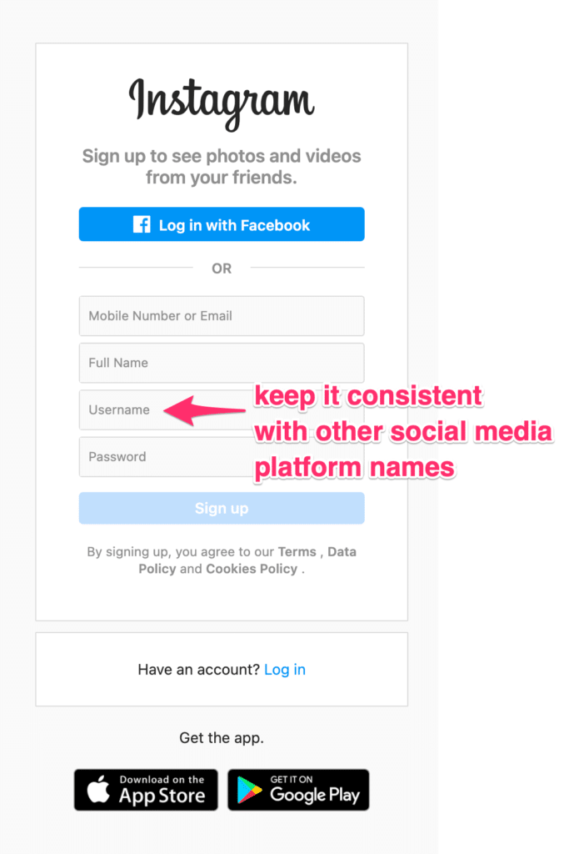Focus the Mobile Number or Email field

[x=222, y=316]
